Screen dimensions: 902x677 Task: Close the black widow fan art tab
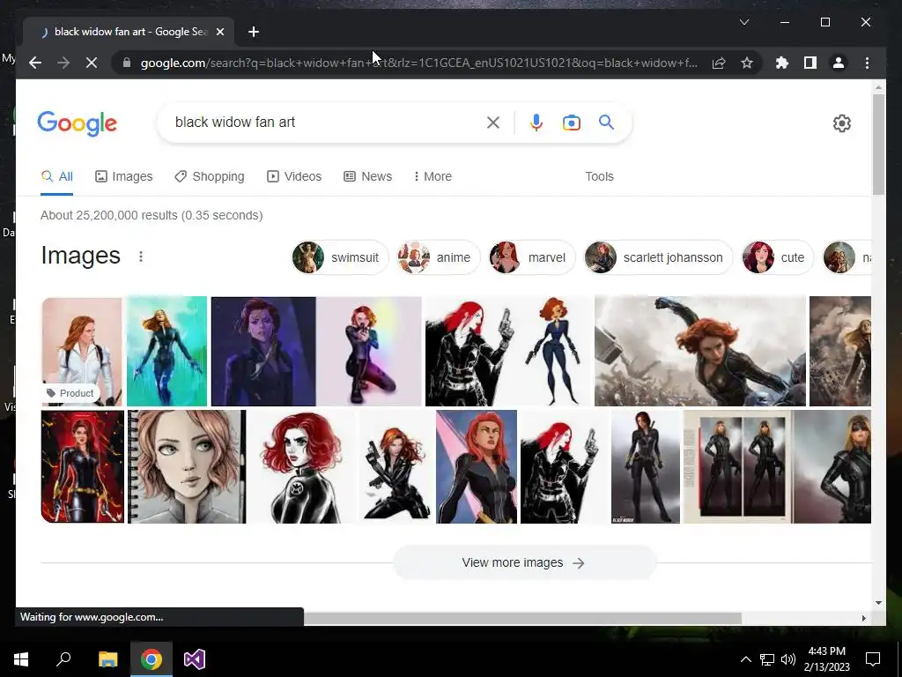pos(219,32)
